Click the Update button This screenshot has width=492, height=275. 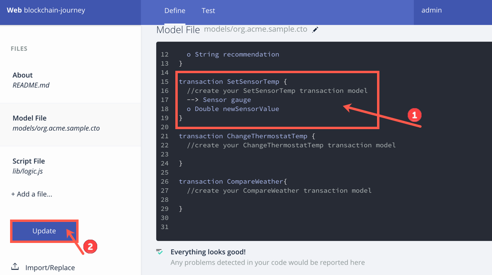point(44,231)
